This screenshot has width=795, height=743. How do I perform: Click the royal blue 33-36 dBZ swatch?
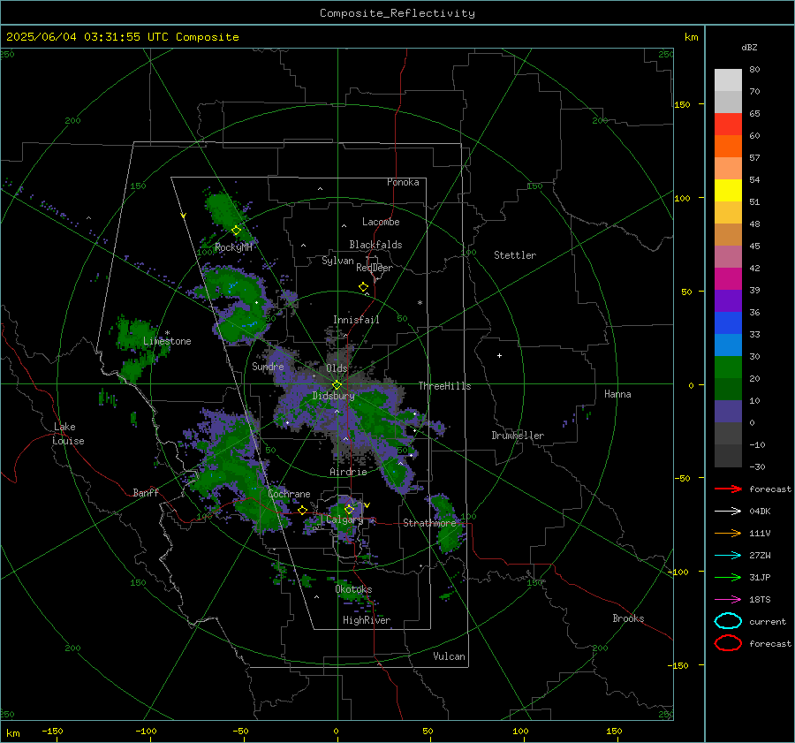coord(728,322)
